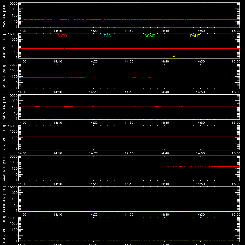Image resolution: width=245 pixels, height=245 pixels.
Task: Select the 245 MHz [SFU] axis title
Action: (4, 15)
